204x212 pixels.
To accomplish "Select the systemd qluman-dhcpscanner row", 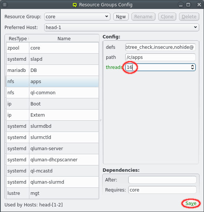I will coord(52,160).
